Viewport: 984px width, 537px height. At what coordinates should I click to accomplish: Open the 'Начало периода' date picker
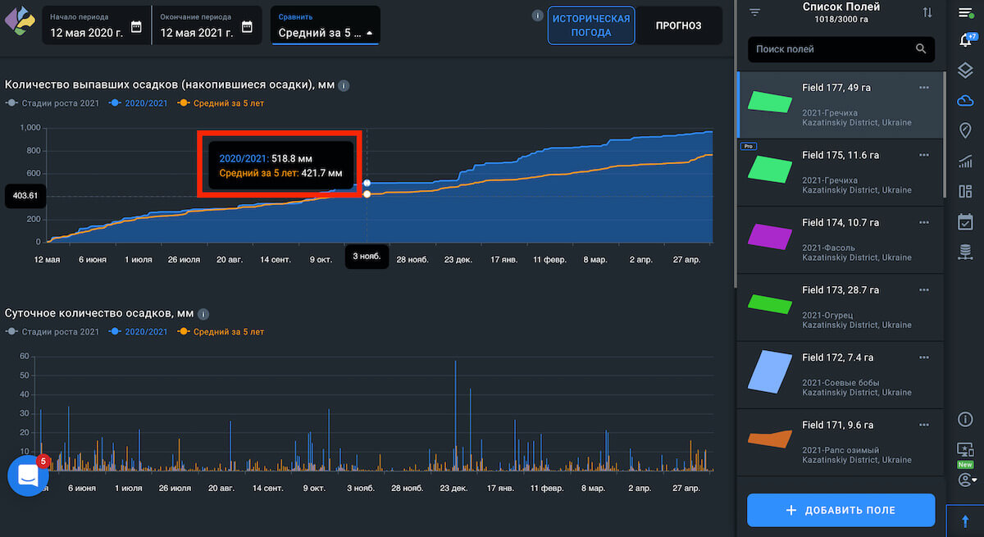click(96, 26)
